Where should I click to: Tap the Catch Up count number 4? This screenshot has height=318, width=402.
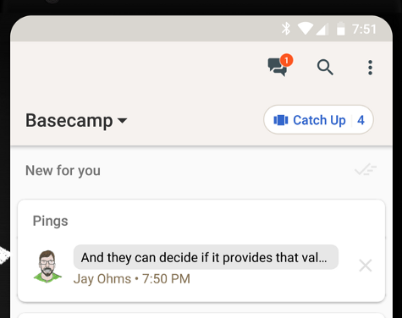coord(361,120)
